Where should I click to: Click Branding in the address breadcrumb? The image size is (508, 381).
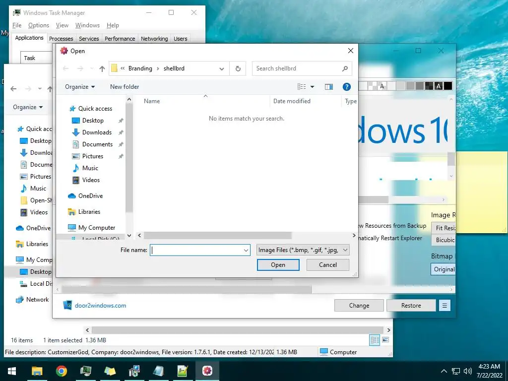click(140, 68)
